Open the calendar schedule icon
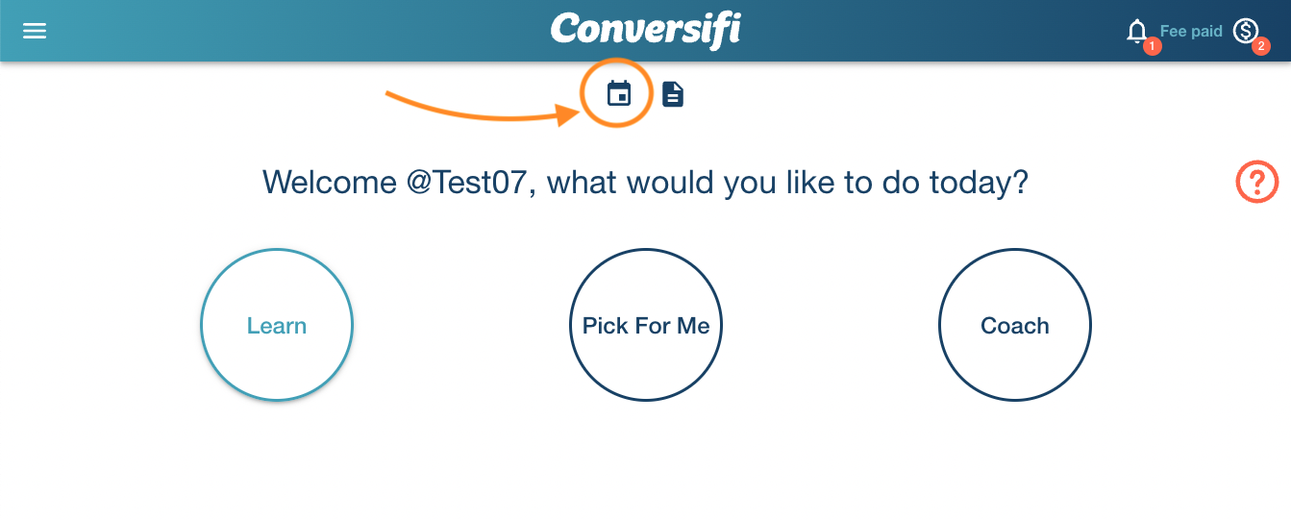 click(618, 93)
